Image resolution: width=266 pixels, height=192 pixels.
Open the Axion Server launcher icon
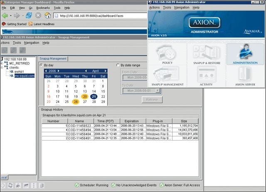click(x=245, y=76)
